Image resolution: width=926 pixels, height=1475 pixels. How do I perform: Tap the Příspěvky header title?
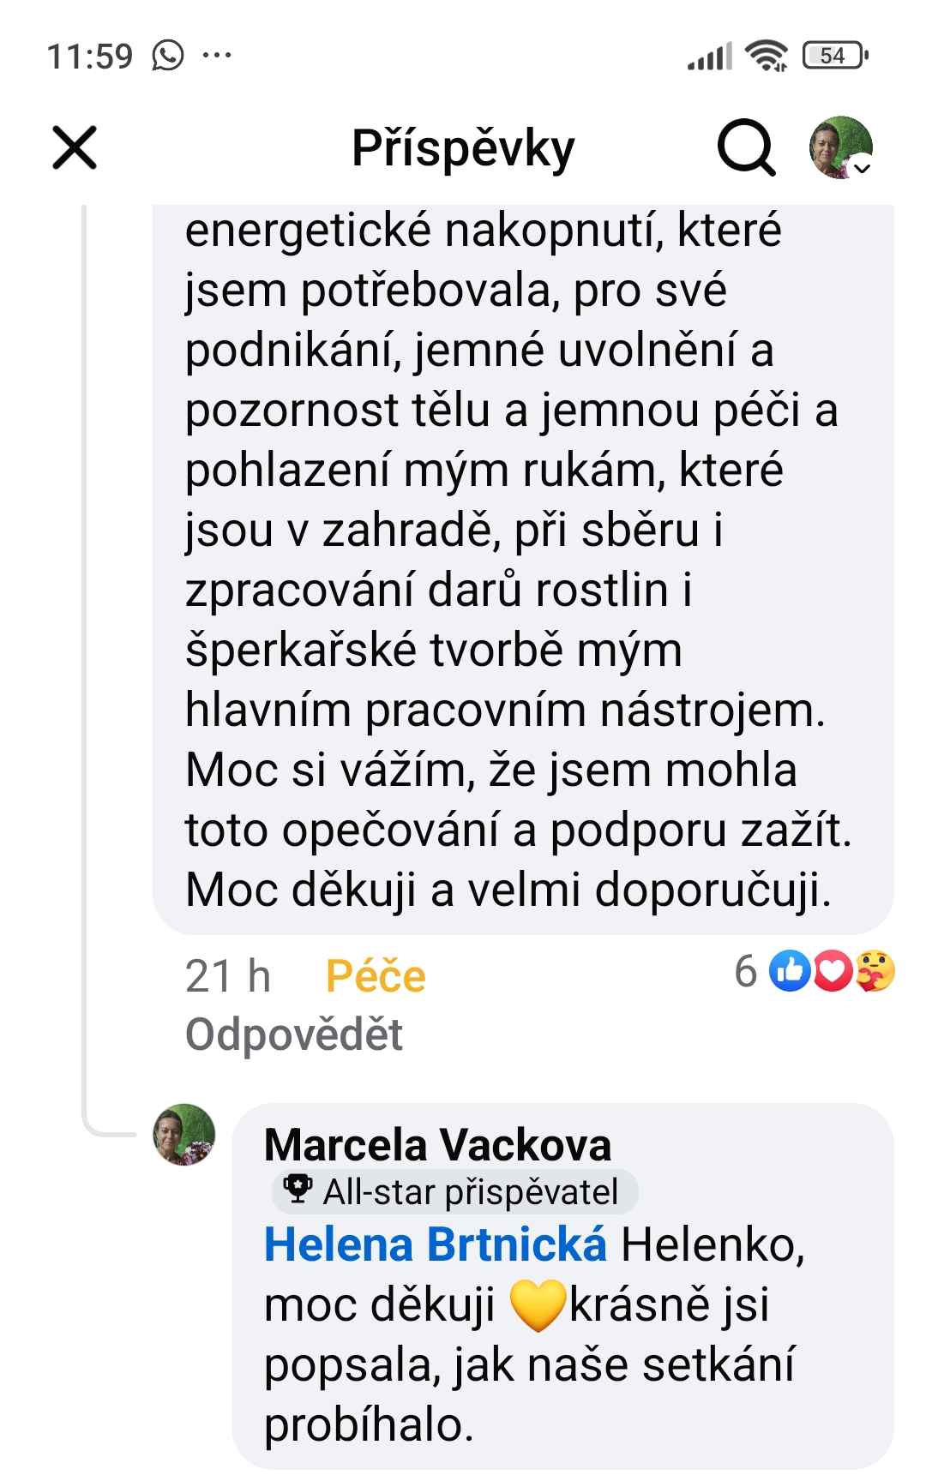pos(463,147)
